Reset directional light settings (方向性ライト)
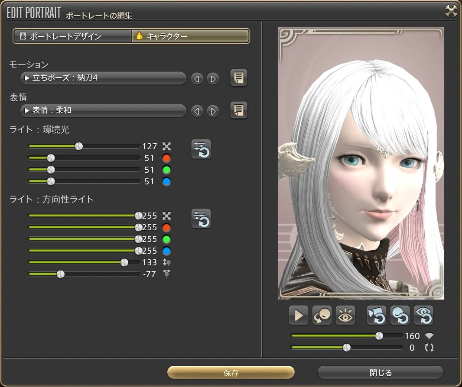Screen dimensions: 462x387 [x=201, y=218]
